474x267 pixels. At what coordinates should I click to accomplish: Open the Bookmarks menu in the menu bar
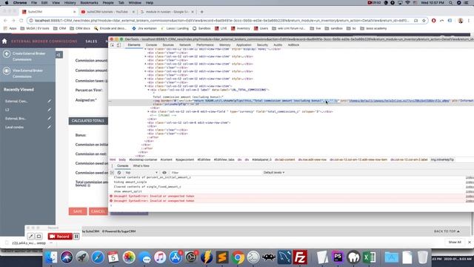[x=89, y=3]
